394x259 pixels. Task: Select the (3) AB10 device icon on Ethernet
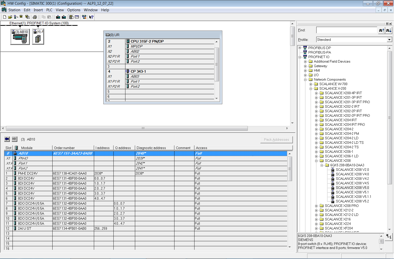pos(20,37)
